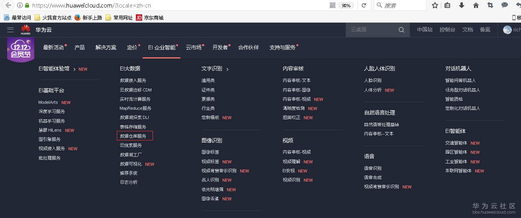Open the 慧眼 HiLens link
This screenshot has height=218, width=521.
click(50, 130)
